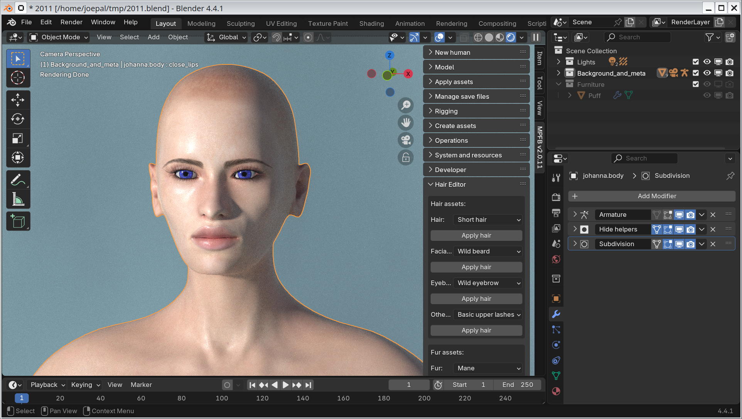Viewport: 742px width, 419px height.
Task: Open eyebrow dropdown showing Wild eyebrow
Action: click(488, 283)
